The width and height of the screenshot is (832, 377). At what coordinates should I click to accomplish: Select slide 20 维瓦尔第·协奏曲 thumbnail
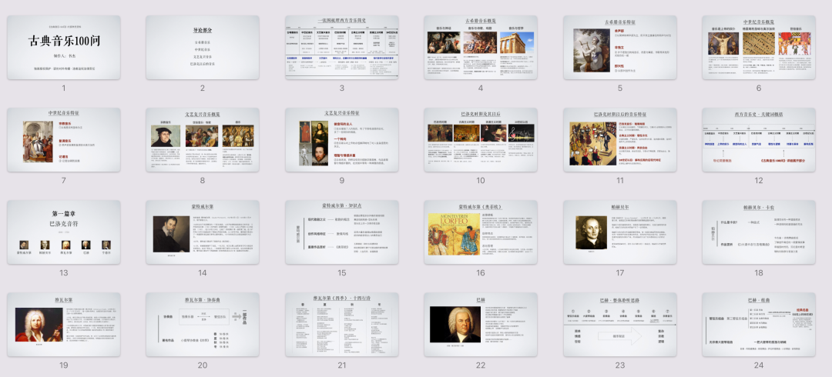click(x=203, y=325)
